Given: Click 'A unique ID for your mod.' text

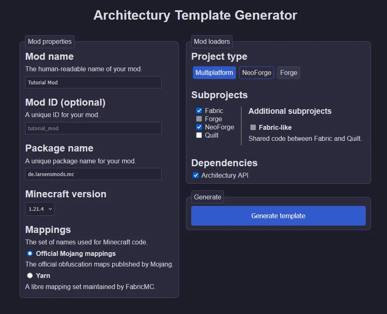Looking at the screenshot, I should pyautogui.click(x=62, y=115).
